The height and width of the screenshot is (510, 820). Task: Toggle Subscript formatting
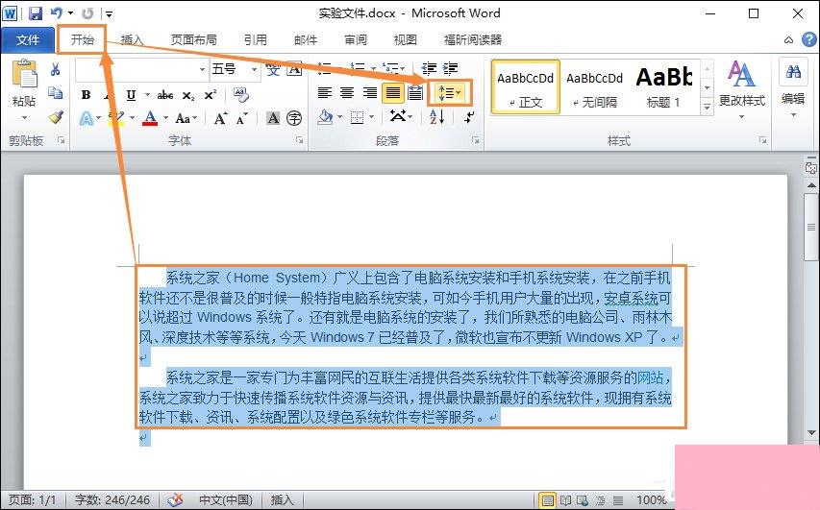click(188, 96)
